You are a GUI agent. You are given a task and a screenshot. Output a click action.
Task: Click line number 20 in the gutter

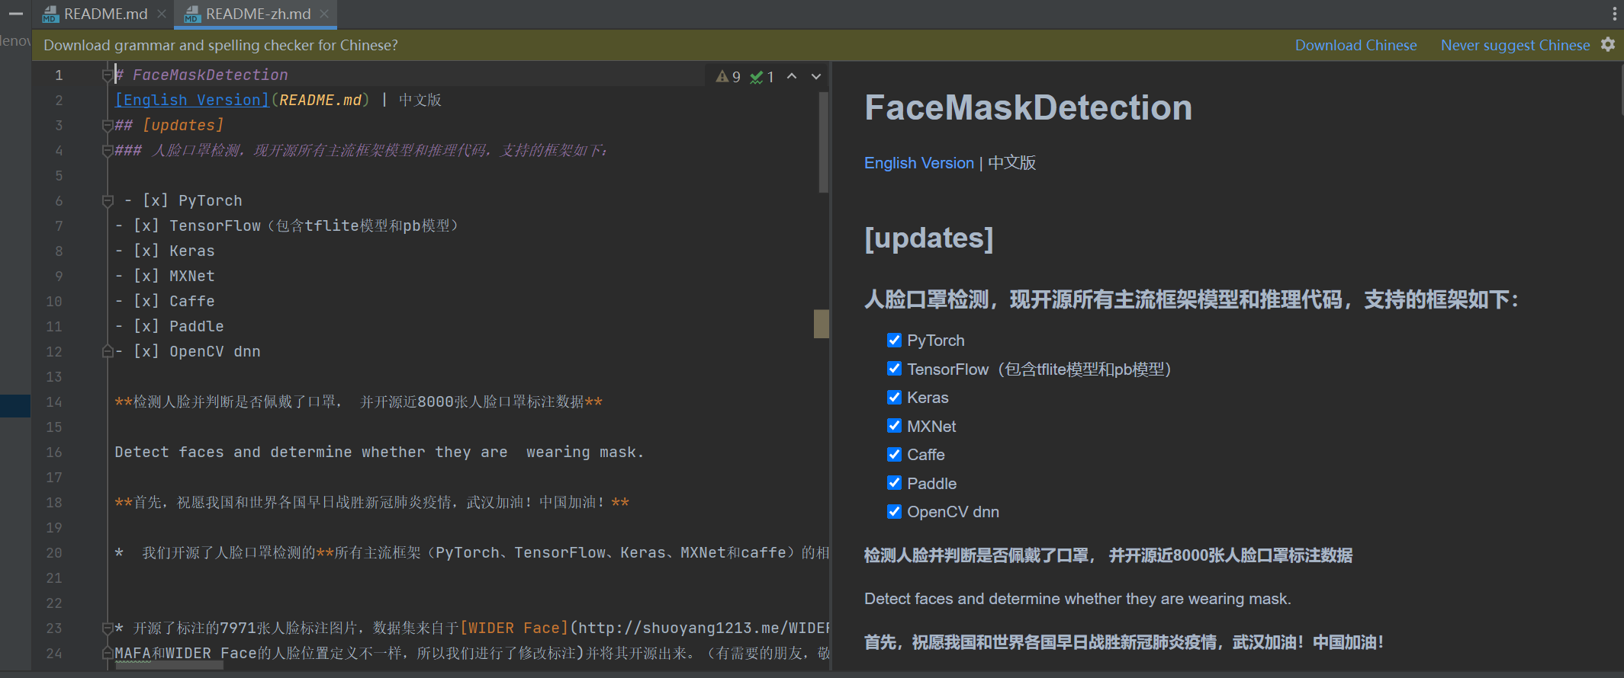54,552
